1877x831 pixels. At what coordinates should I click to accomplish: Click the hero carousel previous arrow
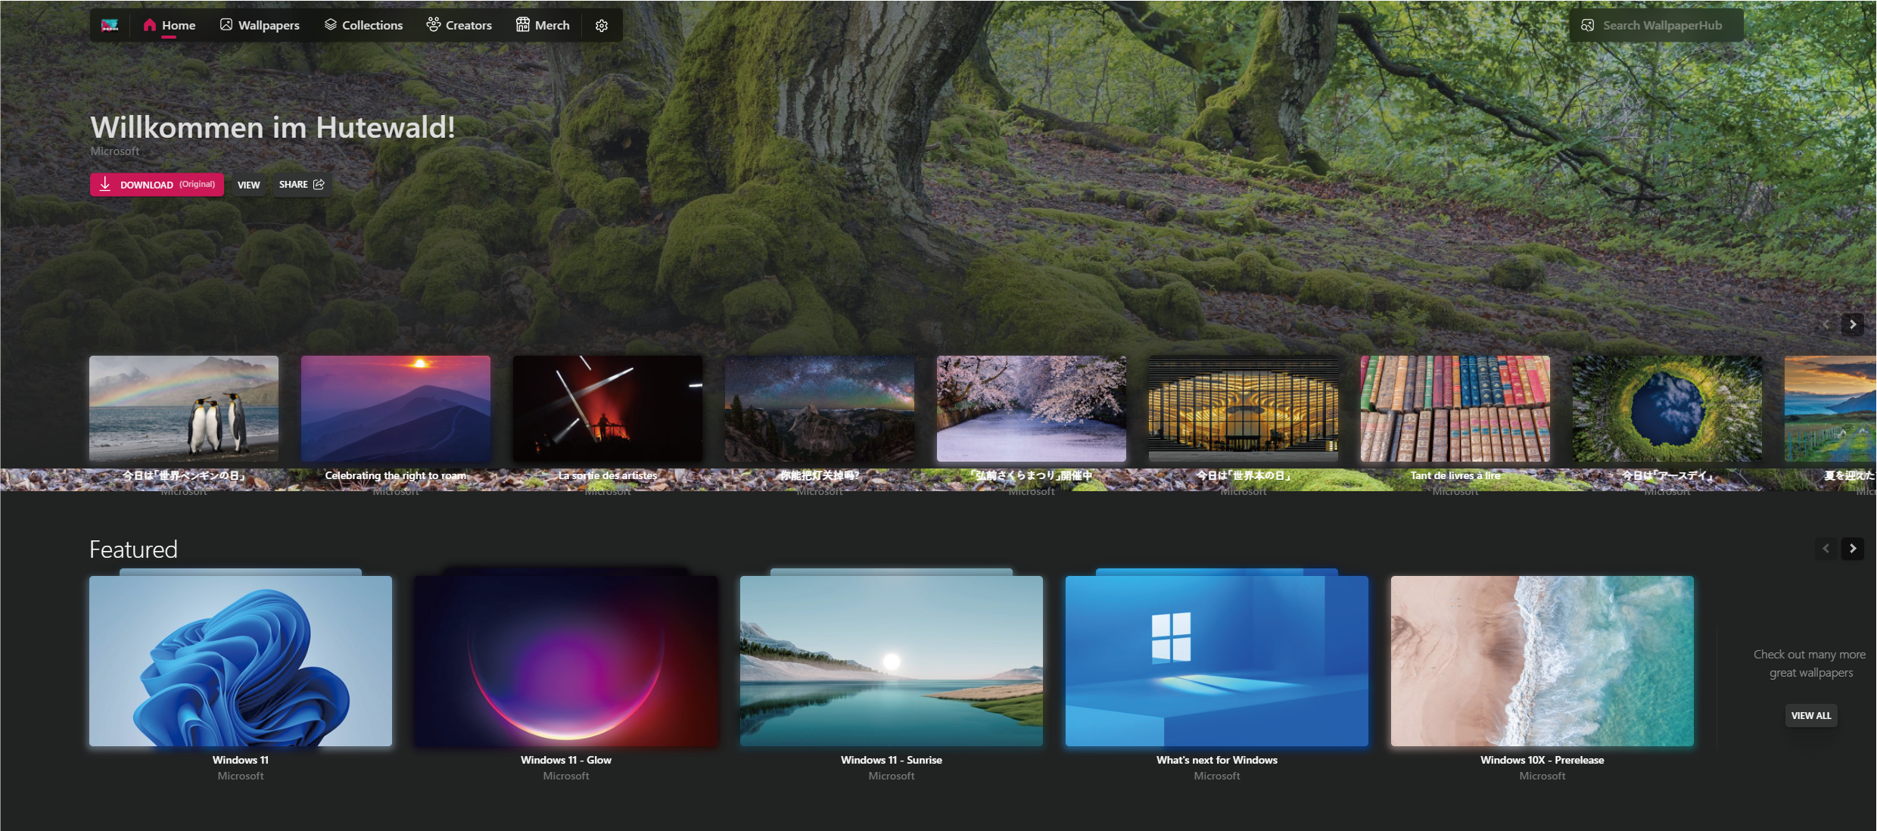1826,324
